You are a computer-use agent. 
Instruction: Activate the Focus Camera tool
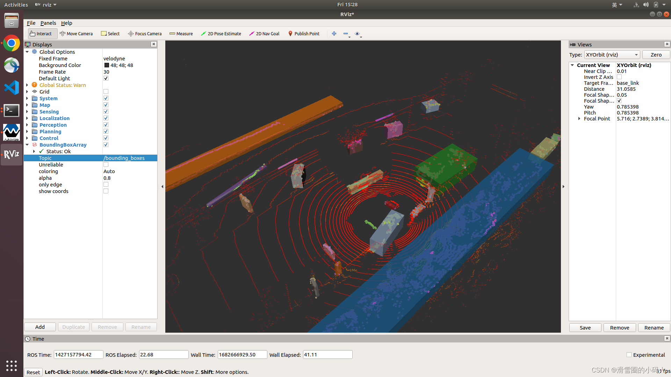click(x=145, y=34)
